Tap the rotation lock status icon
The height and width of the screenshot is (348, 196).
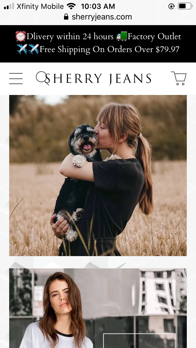click(x=171, y=6)
